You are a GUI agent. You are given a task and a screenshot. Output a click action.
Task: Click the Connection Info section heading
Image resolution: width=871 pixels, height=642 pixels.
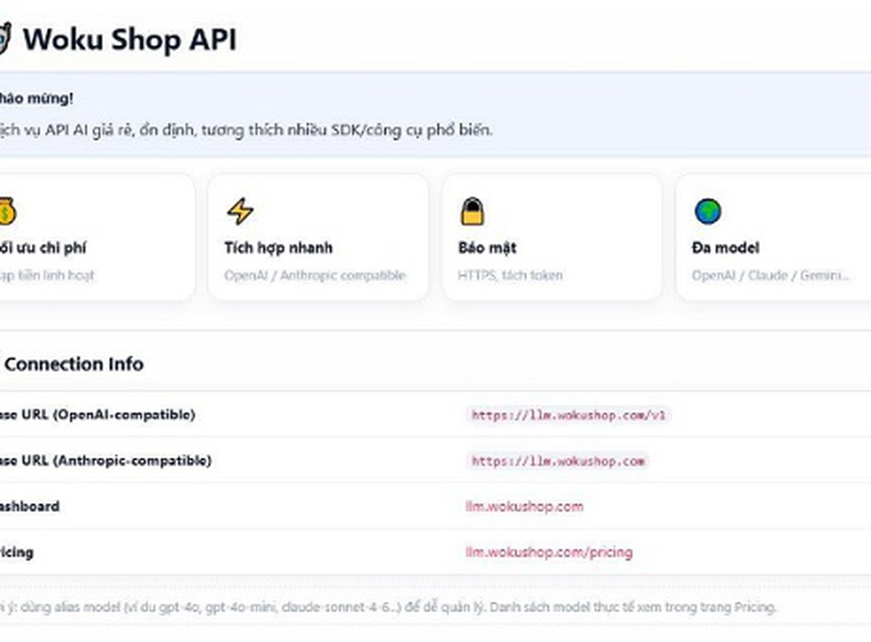pyautogui.click(x=74, y=364)
